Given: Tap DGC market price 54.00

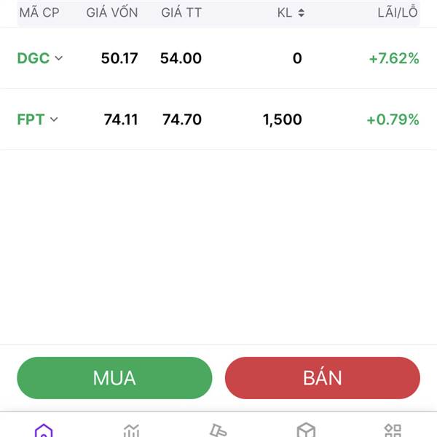Looking at the screenshot, I should 181,58.
